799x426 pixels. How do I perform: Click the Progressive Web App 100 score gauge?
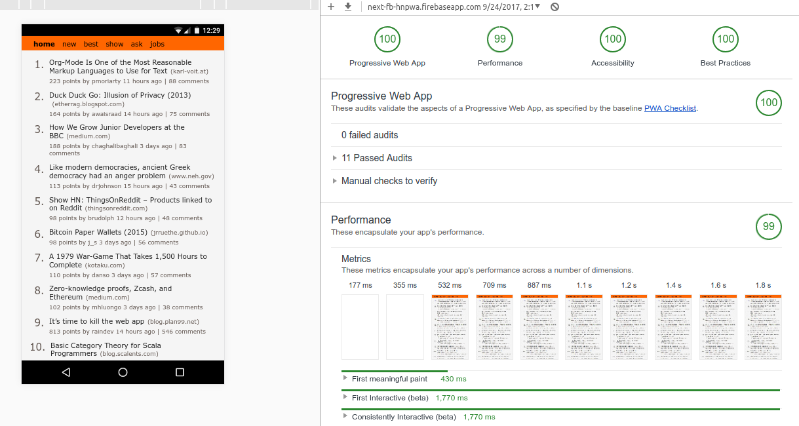[387, 39]
